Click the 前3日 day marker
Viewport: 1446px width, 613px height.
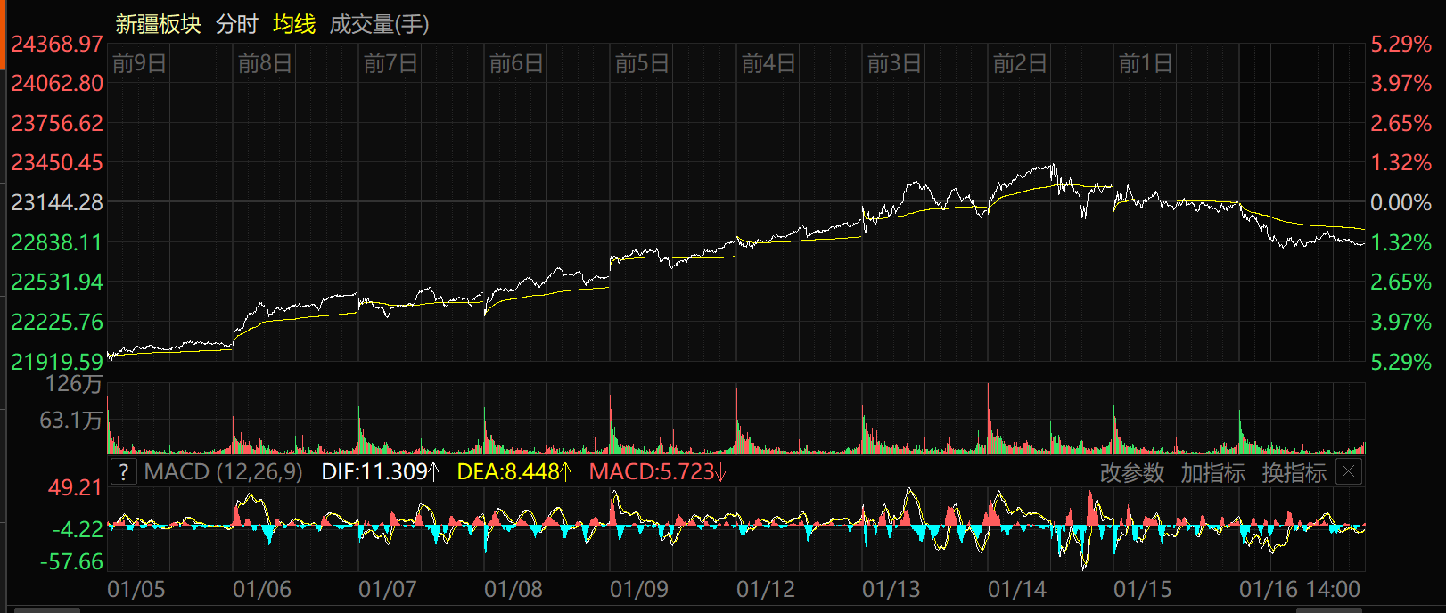pyautogui.click(x=894, y=63)
